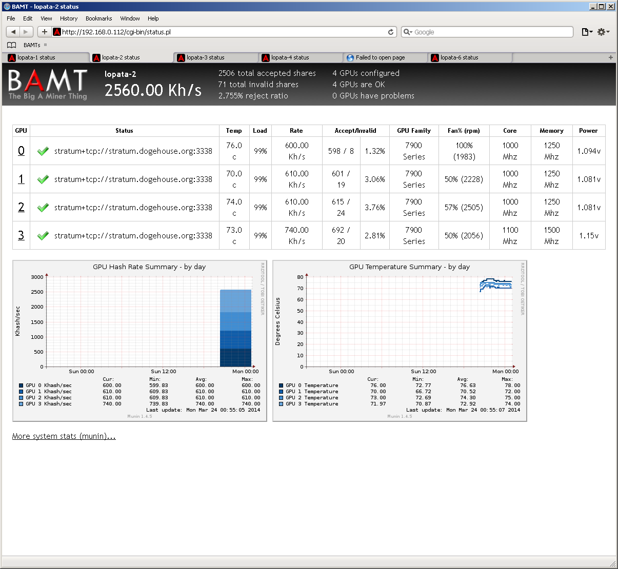Viewport: 618px width, 569px height.
Task: Click the GPU 1 link
Action: coord(21,179)
